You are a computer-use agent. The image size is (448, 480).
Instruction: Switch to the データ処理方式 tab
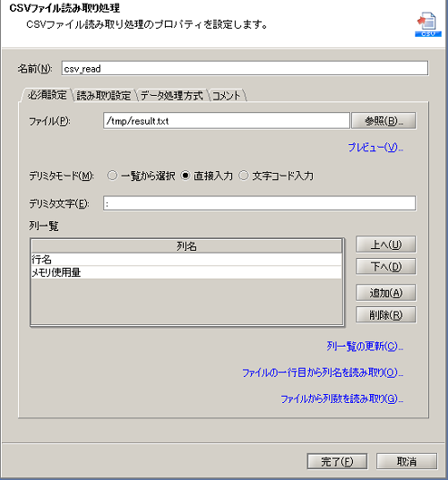[x=172, y=96]
